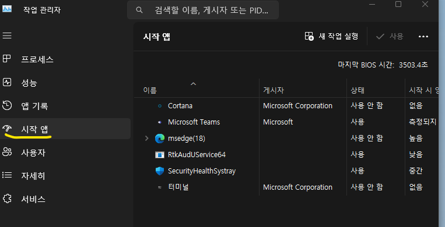
Task: Click the 새 작업 실행 icon
Action: pos(309,36)
